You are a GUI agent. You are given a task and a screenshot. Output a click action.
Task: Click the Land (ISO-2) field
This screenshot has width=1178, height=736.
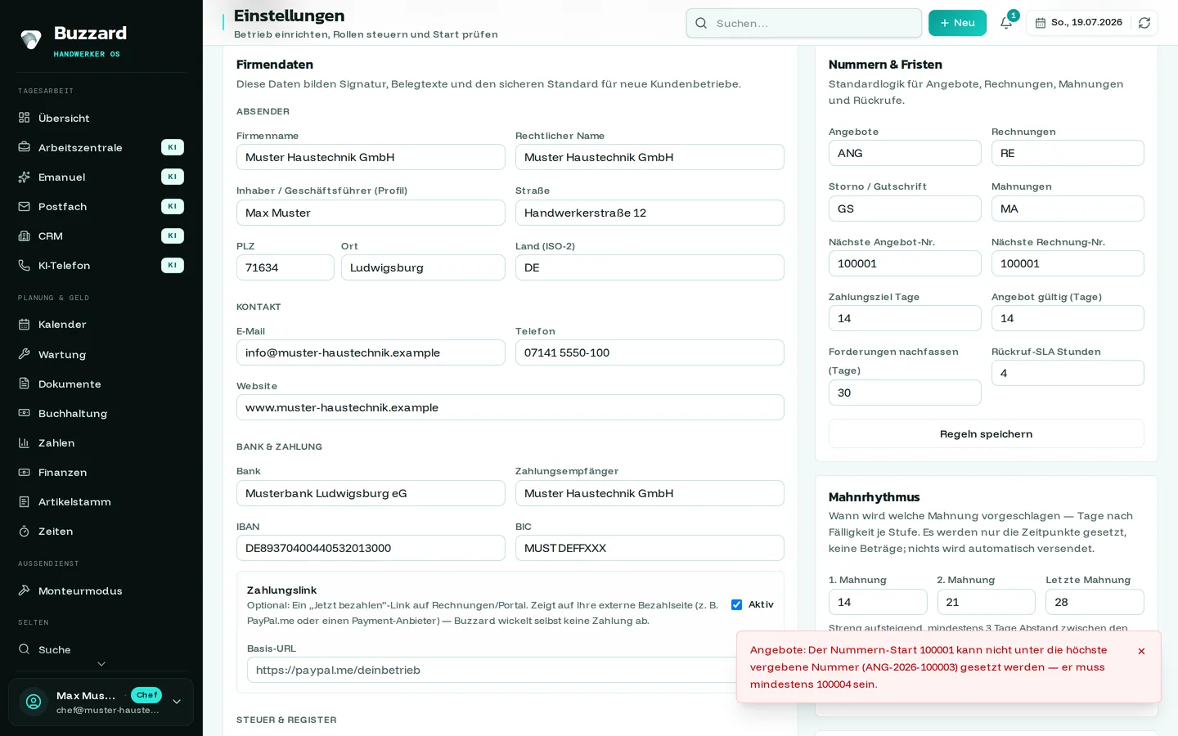pos(650,267)
